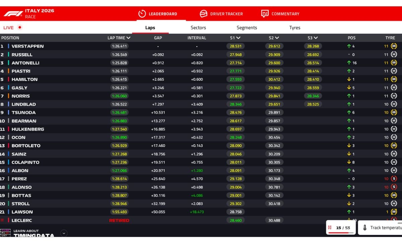The width and height of the screenshot is (402, 244).
Task: Click Hamilton's medium tyre icon
Action: [x=394, y=79]
